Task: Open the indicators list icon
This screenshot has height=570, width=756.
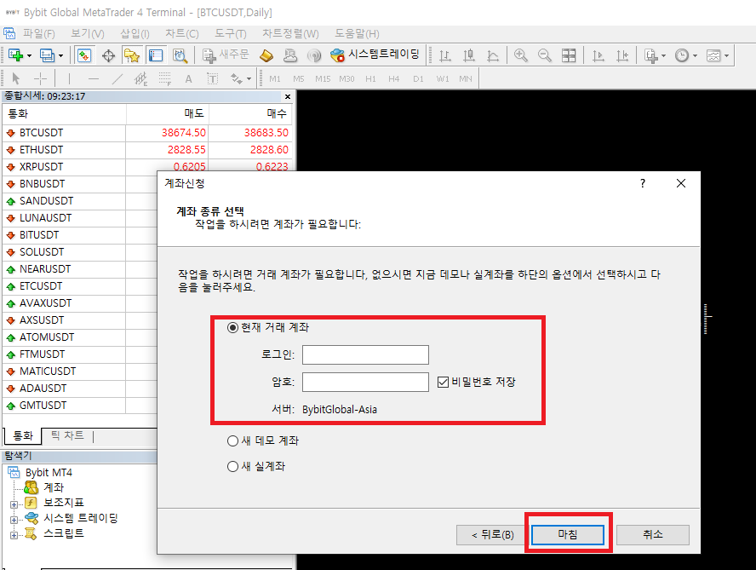Action: (651, 55)
